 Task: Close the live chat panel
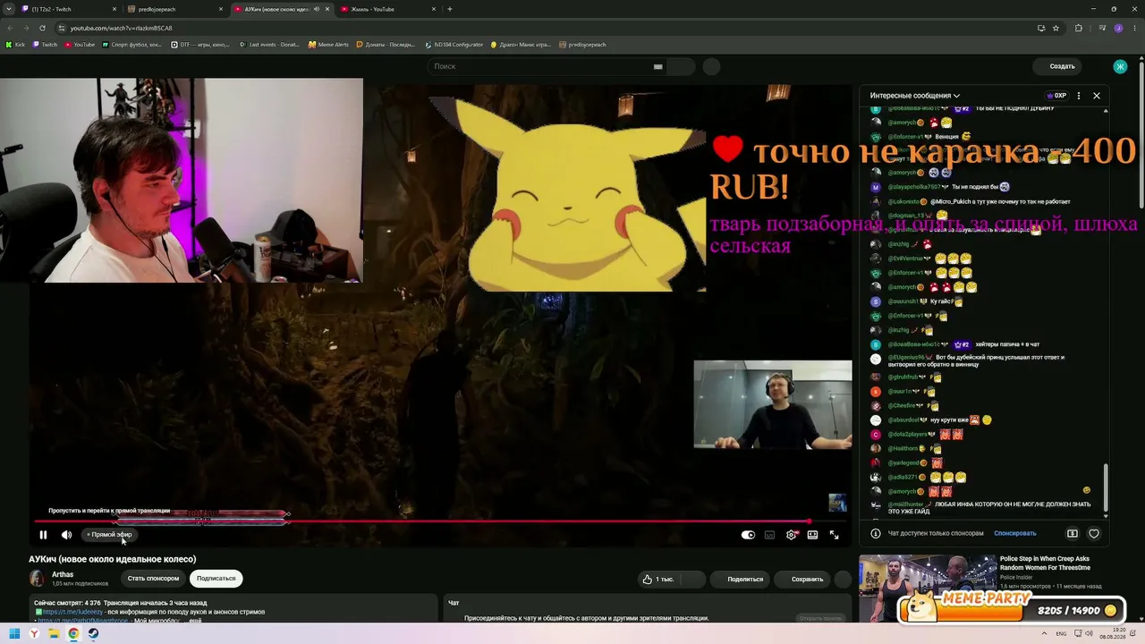1097,96
